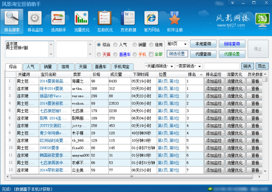Click 查看 button in row 10
This screenshot has width=272, height=192.
tap(255, 148)
